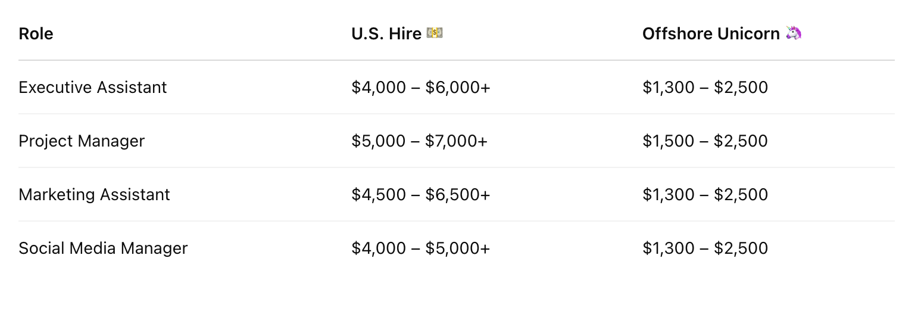Click Social Media Manager offshore rate cell
Screen dimensions: 924x311
(x=706, y=248)
